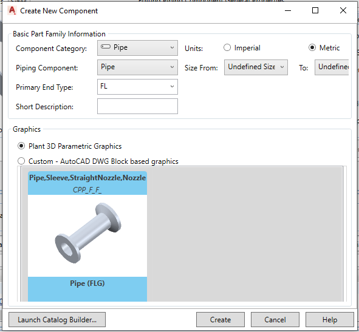Expand the Primary End Type dropdown
The height and width of the screenshot is (332, 359).
point(137,87)
